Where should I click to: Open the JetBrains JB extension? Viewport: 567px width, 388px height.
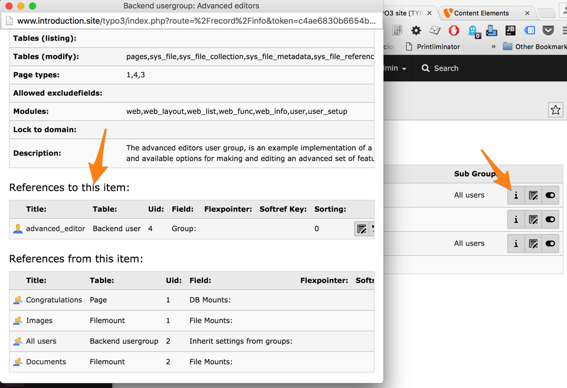(510, 30)
